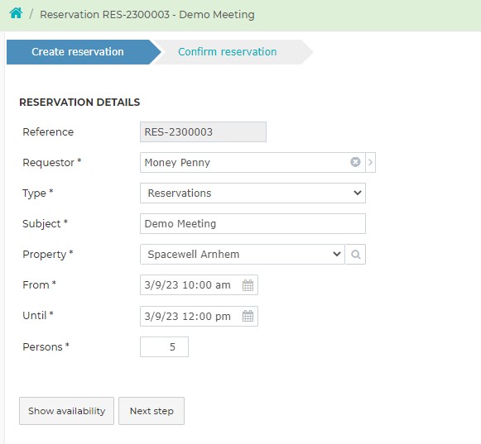481x444 pixels.
Task: Focus the Subject field Demo Meeting
Action: pos(253,224)
